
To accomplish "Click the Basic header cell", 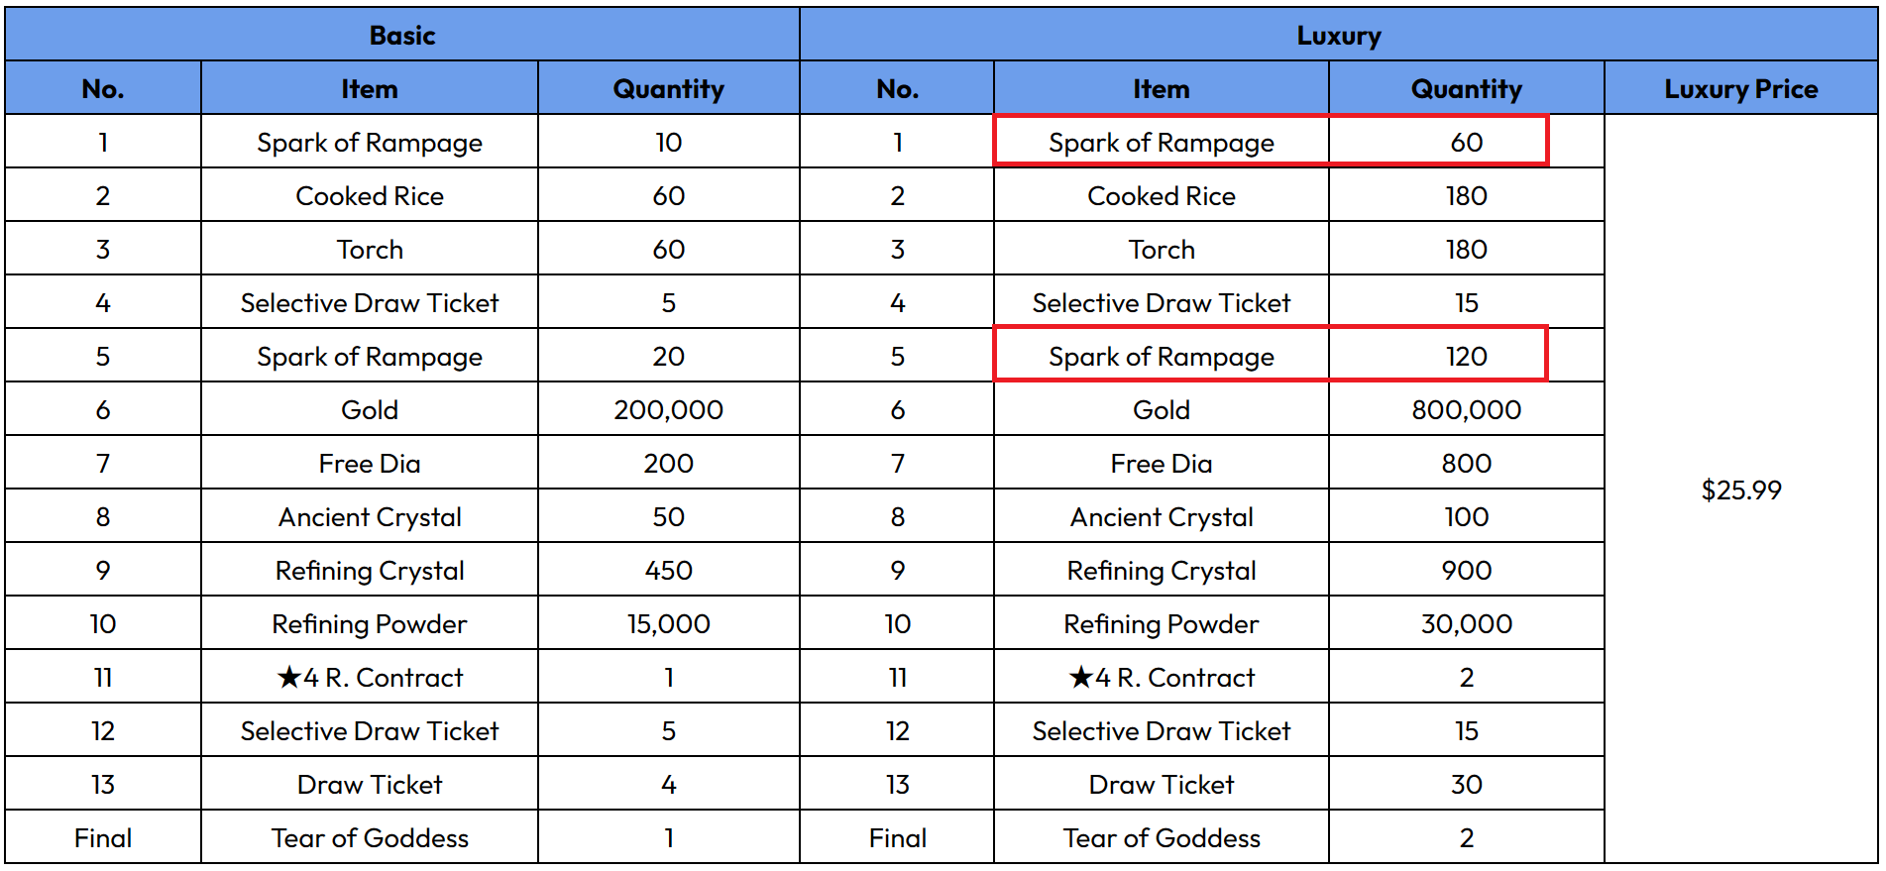I will point(401,35).
